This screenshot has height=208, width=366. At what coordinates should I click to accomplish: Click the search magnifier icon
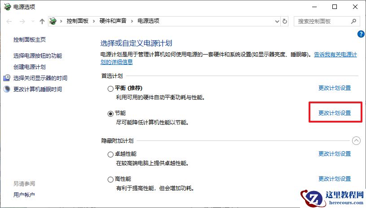pos(353,21)
